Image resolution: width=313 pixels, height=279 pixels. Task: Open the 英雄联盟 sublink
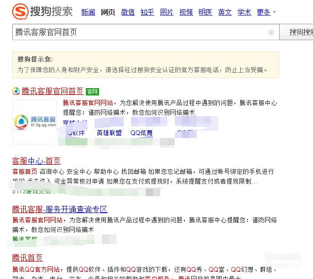coord(109,133)
